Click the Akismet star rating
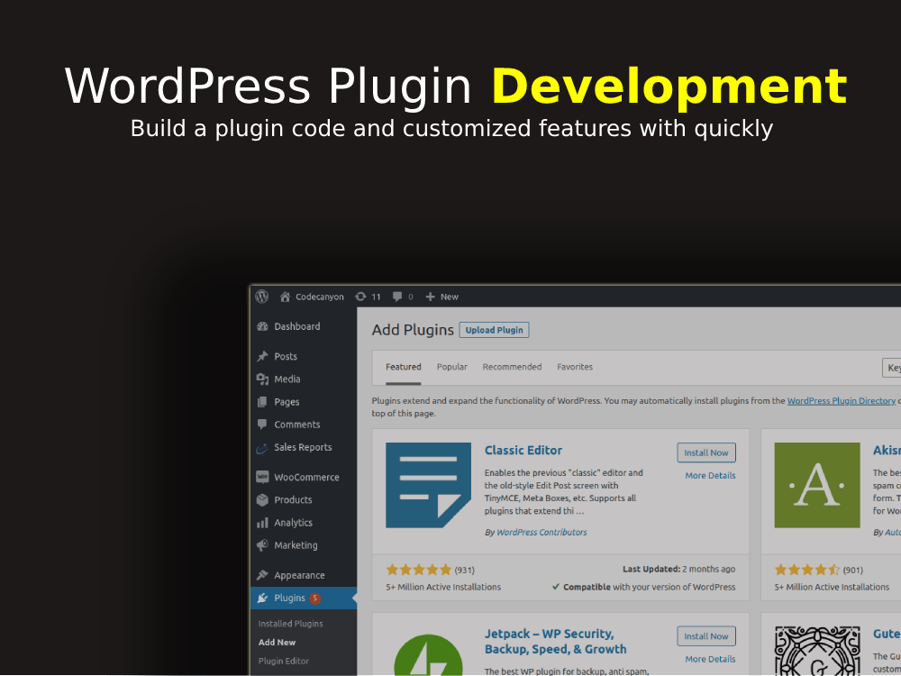The height and width of the screenshot is (676, 901). (807, 570)
